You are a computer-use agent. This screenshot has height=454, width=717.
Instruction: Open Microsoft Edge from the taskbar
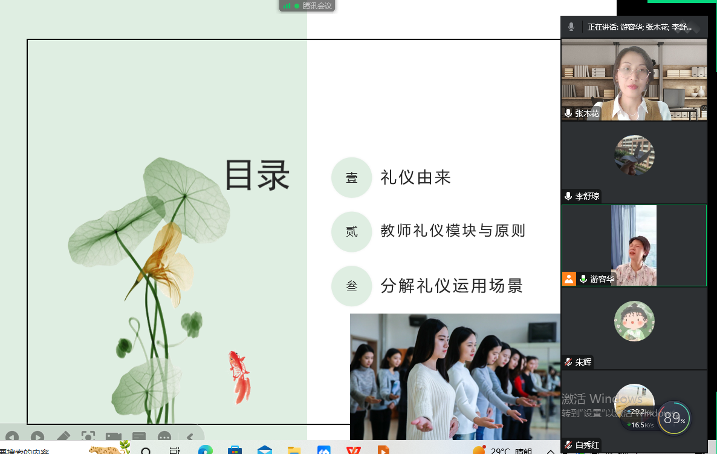(x=205, y=450)
